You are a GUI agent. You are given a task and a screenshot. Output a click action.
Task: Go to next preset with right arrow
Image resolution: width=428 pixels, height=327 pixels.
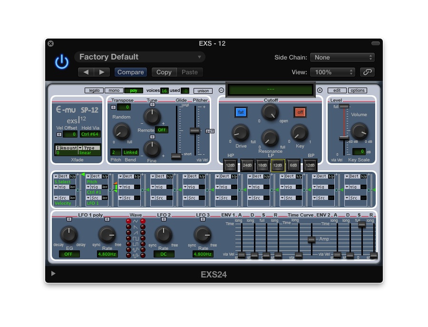point(102,72)
